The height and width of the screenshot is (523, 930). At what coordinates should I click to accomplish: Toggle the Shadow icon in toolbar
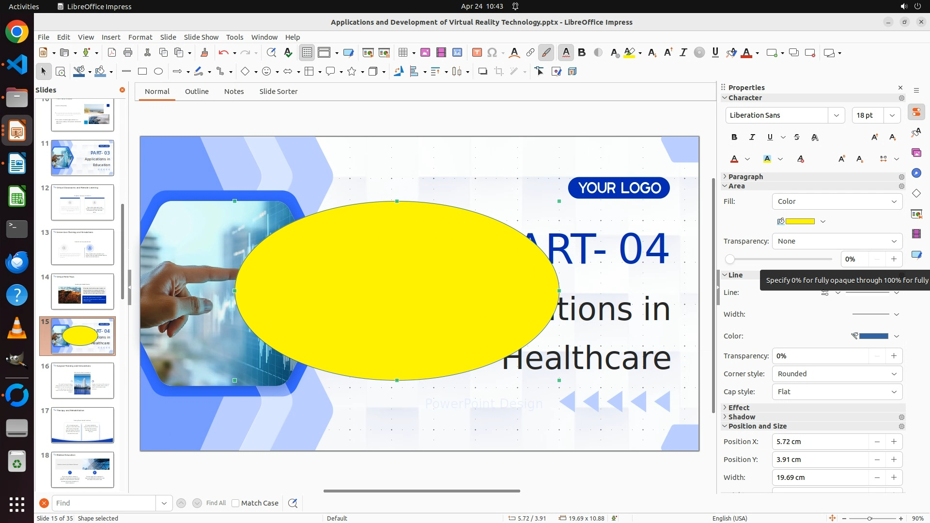[x=482, y=72]
